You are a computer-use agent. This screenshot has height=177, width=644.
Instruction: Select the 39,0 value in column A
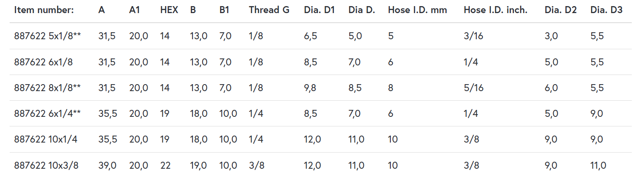click(107, 166)
